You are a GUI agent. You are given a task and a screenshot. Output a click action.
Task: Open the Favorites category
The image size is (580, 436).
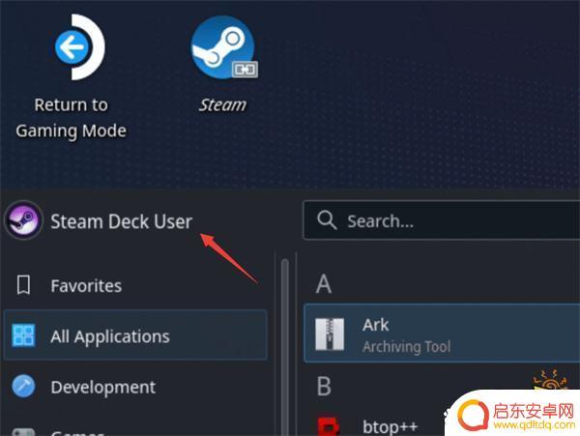click(x=135, y=285)
